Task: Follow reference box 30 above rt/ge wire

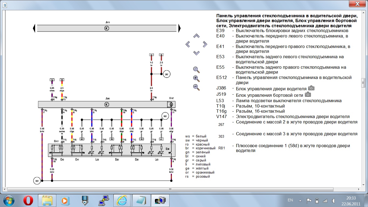Action: 62,80
